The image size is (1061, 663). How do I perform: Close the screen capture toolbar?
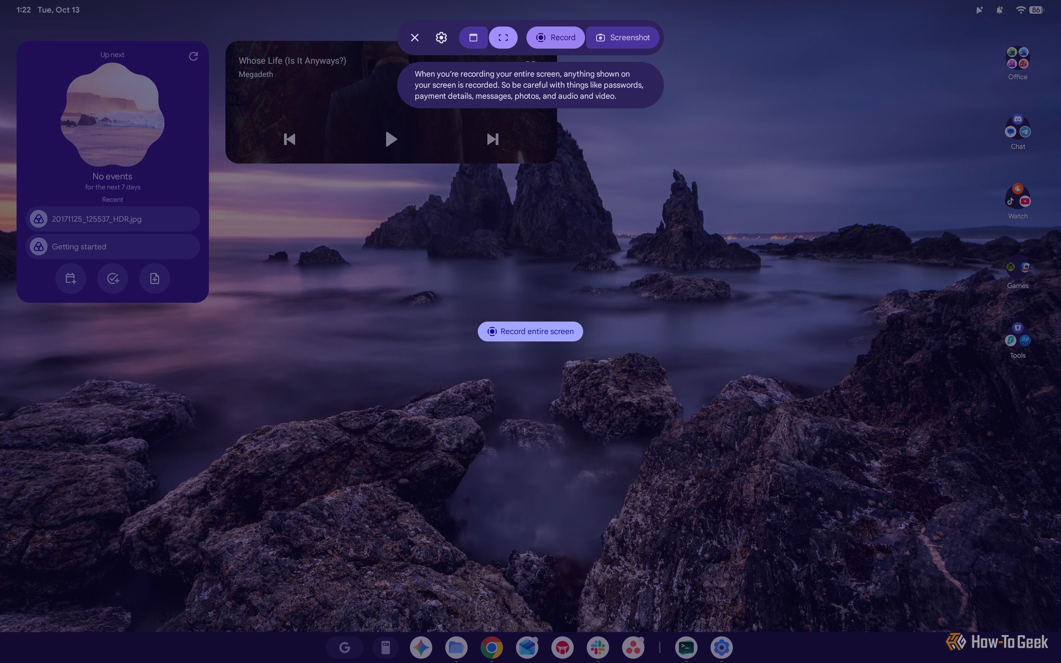click(x=414, y=38)
